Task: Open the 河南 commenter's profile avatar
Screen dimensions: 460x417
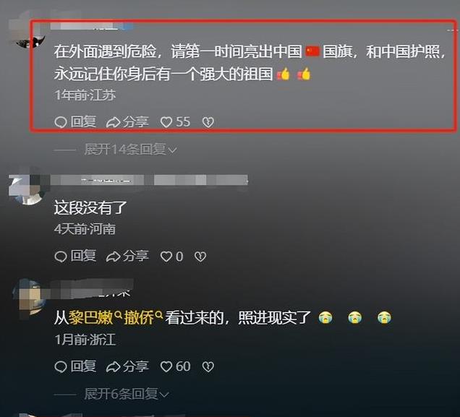Action: point(27,189)
